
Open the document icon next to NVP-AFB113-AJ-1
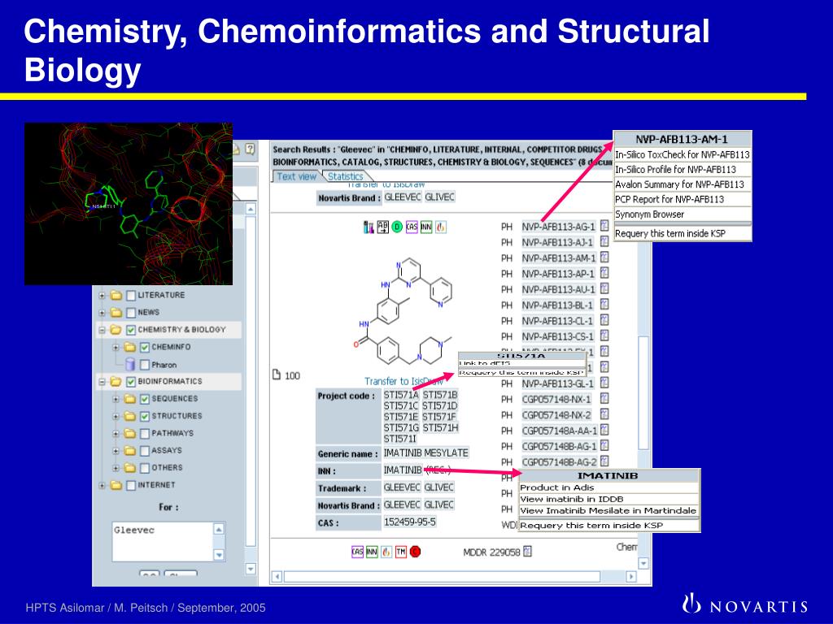(604, 241)
